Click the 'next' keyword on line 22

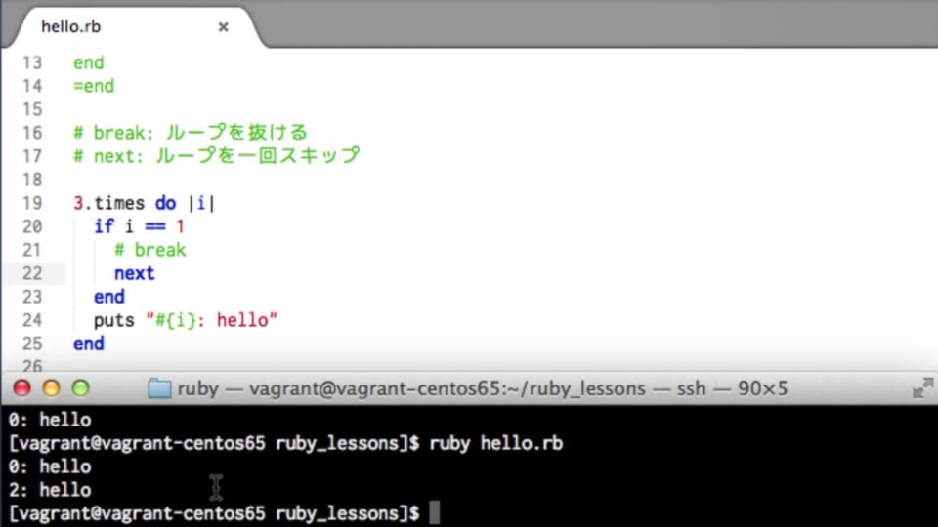point(135,273)
